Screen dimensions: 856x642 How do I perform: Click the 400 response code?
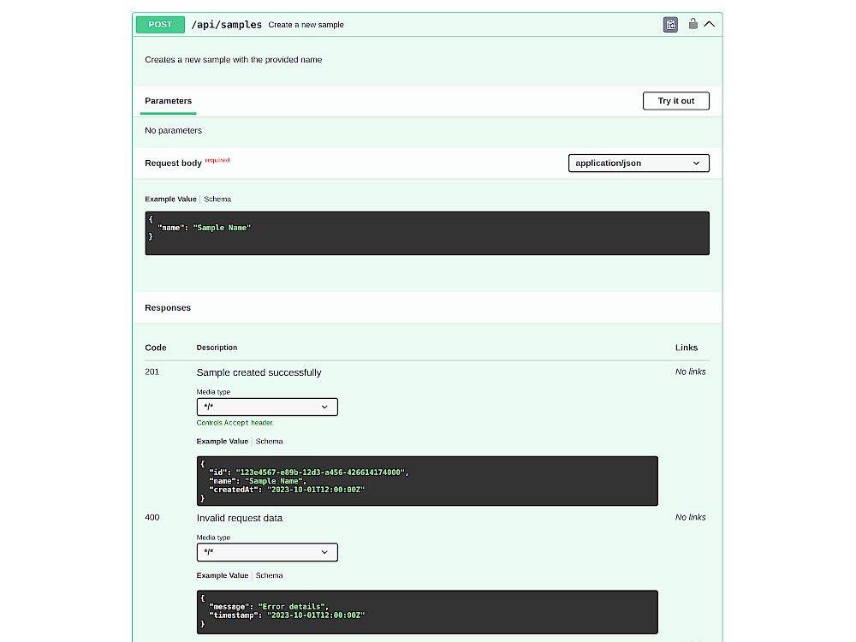[x=152, y=518]
